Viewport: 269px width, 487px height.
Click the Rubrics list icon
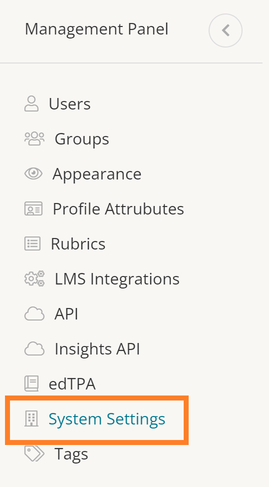pyautogui.click(x=32, y=243)
